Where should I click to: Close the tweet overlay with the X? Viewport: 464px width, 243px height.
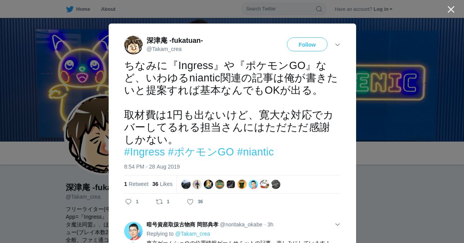click(x=451, y=9)
